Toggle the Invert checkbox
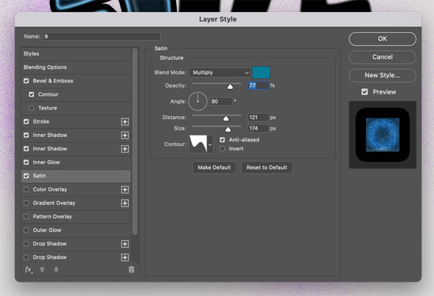Viewport: 434px width, 296px height. tap(222, 149)
